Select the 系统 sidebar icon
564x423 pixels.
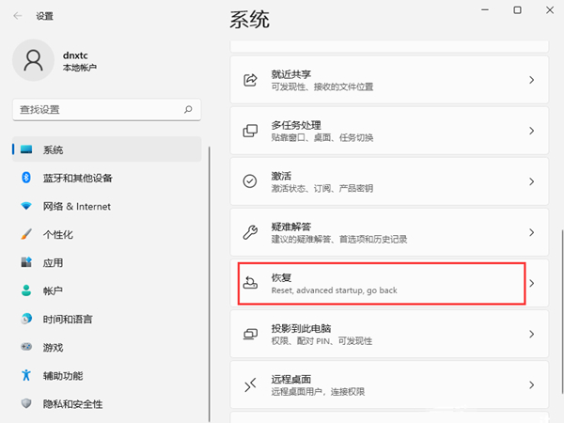[x=26, y=149]
